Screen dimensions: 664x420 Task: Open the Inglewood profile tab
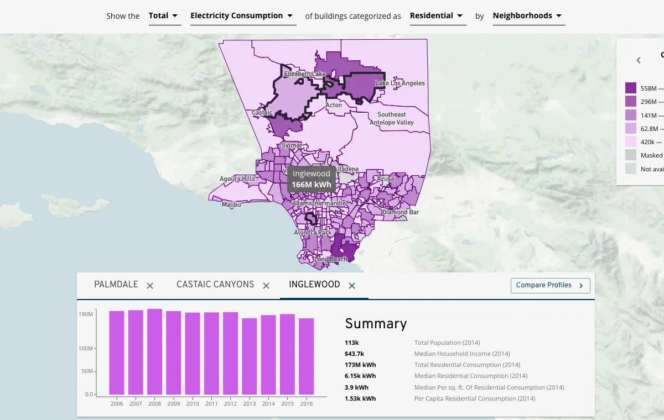pyautogui.click(x=314, y=285)
